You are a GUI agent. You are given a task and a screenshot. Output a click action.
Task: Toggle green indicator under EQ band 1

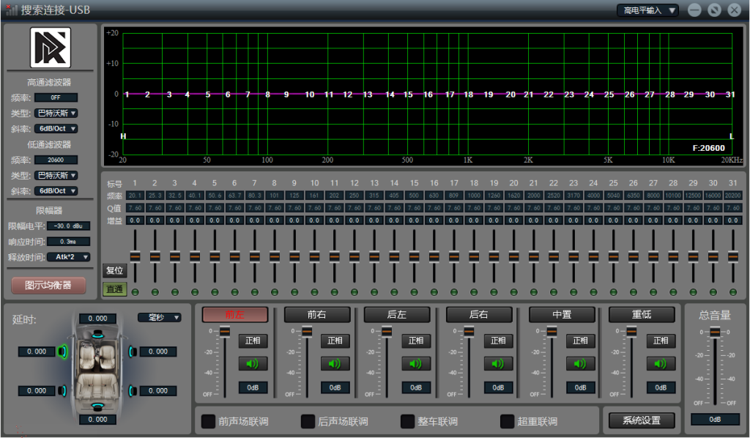pos(135,292)
